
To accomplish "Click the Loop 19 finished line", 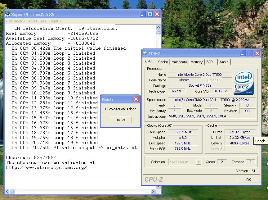I will click(55, 143).
